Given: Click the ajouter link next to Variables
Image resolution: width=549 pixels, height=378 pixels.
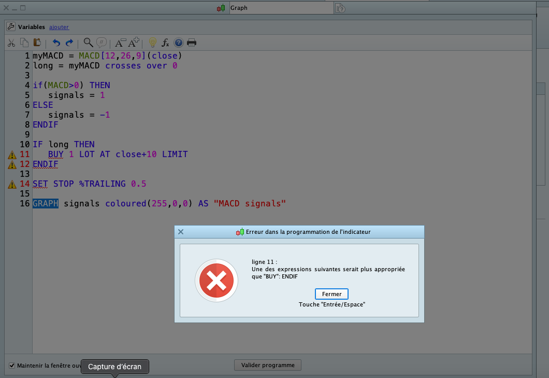Looking at the screenshot, I should (x=59, y=27).
